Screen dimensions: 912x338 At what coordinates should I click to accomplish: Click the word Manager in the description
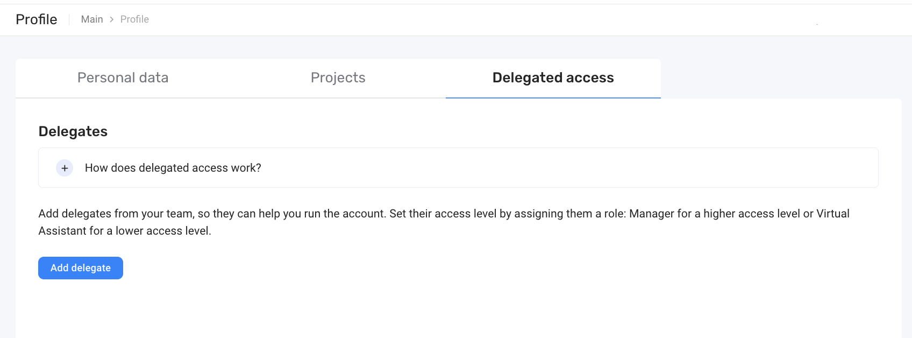[x=652, y=214]
